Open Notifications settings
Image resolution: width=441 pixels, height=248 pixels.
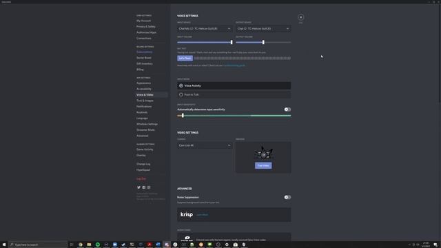[144, 106]
